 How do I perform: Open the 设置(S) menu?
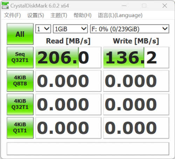(x=35, y=15)
